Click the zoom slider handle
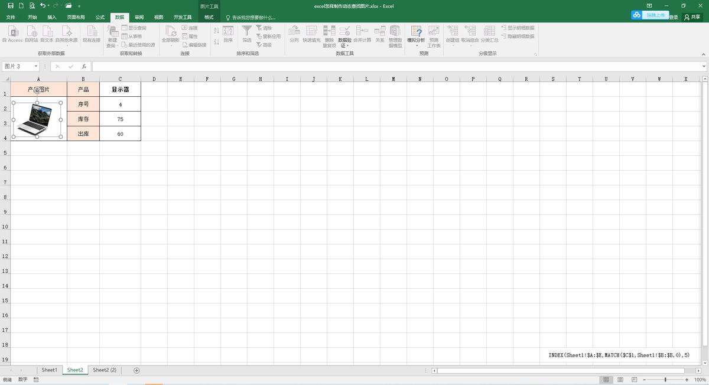Image resolution: width=709 pixels, height=385 pixels. (x=665, y=380)
